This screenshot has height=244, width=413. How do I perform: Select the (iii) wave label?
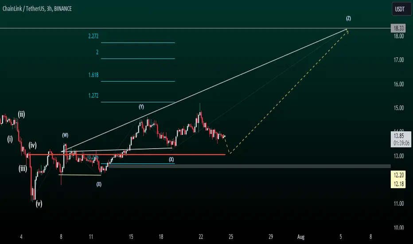23,168
